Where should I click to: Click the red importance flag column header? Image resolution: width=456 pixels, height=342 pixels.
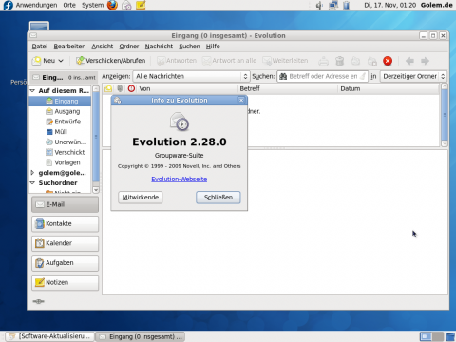coord(131,88)
